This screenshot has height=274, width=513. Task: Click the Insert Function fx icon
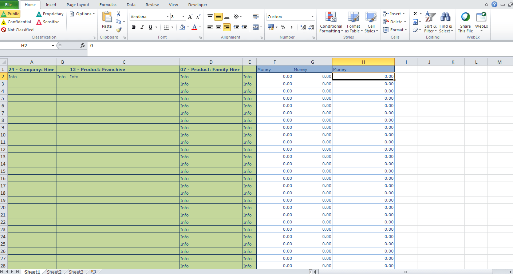[83, 45]
